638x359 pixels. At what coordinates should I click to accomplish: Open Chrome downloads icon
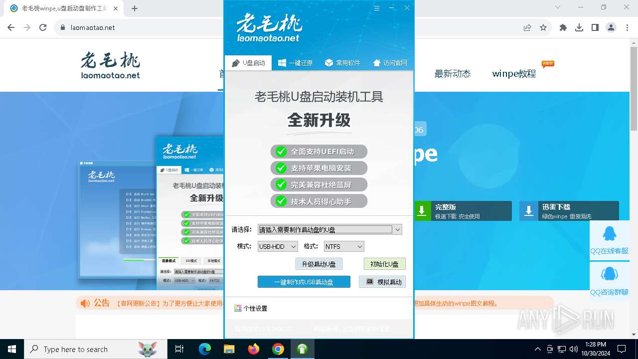coord(579,27)
